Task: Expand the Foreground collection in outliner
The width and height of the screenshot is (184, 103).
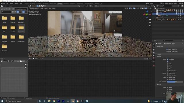Action: (x=155, y=10)
